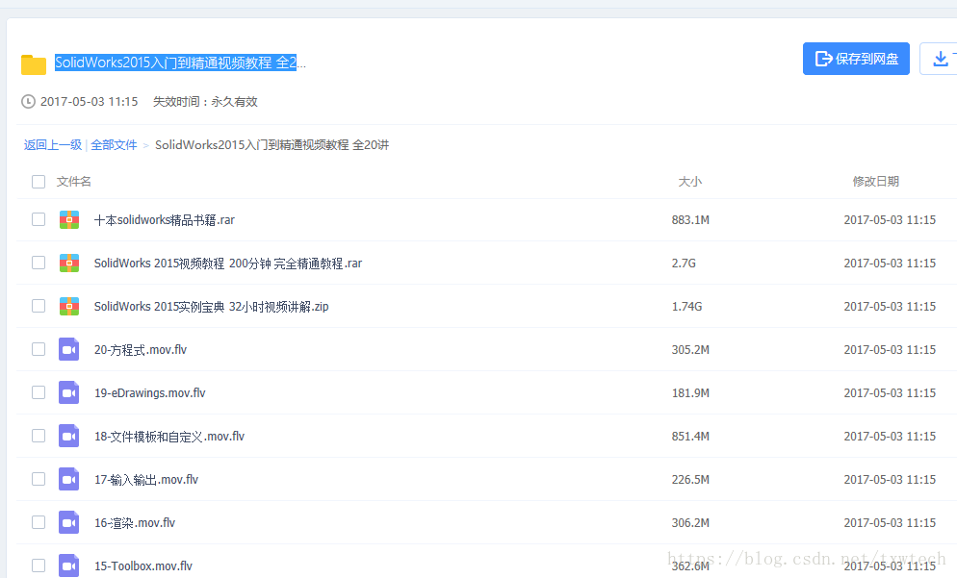The width and height of the screenshot is (957, 578).
Task: Sort by the 文件名 column header
Action: point(74,182)
